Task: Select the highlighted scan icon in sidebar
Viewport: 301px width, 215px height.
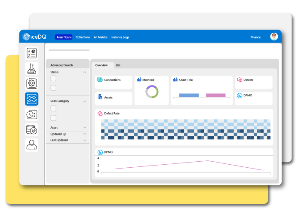Action: [x=31, y=99]
